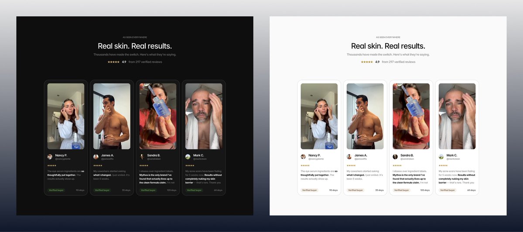Click 'Real skin. Real results.' heading, dark panel

point(135,46)
